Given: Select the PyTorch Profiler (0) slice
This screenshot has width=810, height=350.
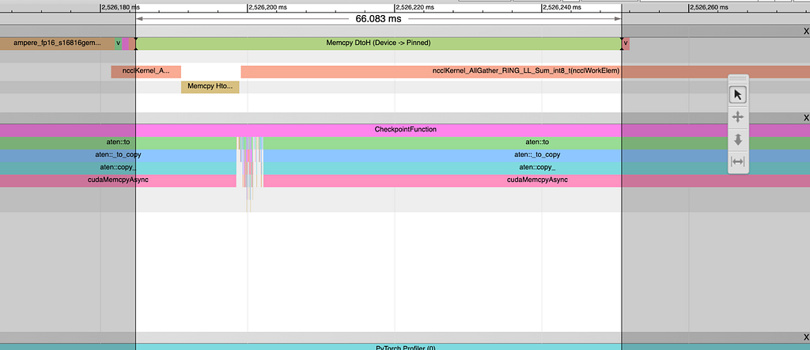Looking at the screenshot, I should pos(405,347).
